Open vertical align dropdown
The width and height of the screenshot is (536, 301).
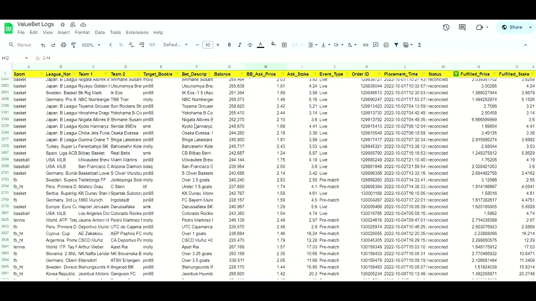coord(325,45)
